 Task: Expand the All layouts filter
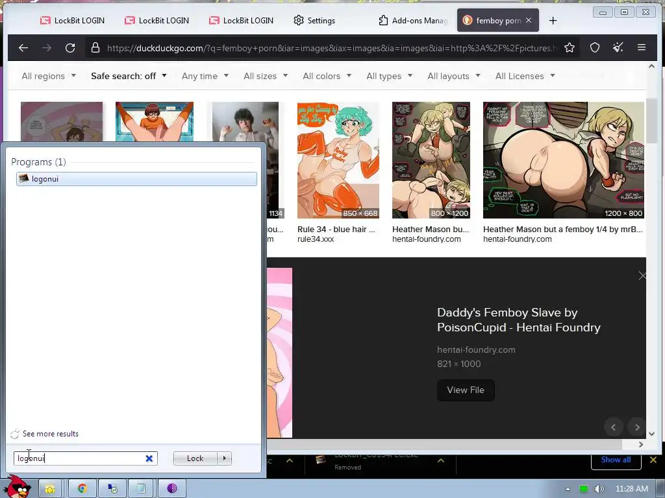454,77
